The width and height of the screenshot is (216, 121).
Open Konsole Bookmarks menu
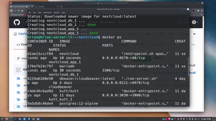point(47,13)
